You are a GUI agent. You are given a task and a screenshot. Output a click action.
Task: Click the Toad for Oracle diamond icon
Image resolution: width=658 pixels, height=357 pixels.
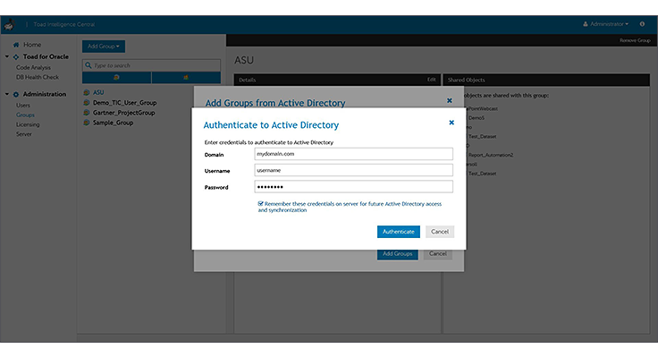pyautogui.click(x=16, y=56)
